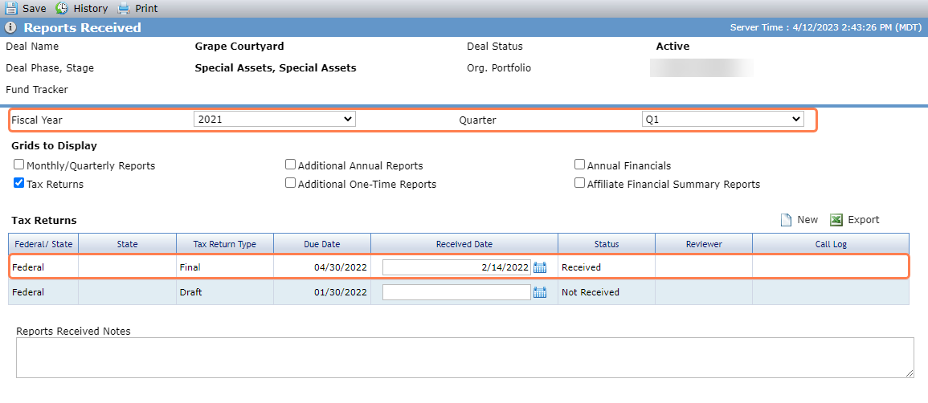Image resolution: width=928 pixels, height=403 pixels.
Task: Click the Save disk icon
Action: [x=11, y=8]
